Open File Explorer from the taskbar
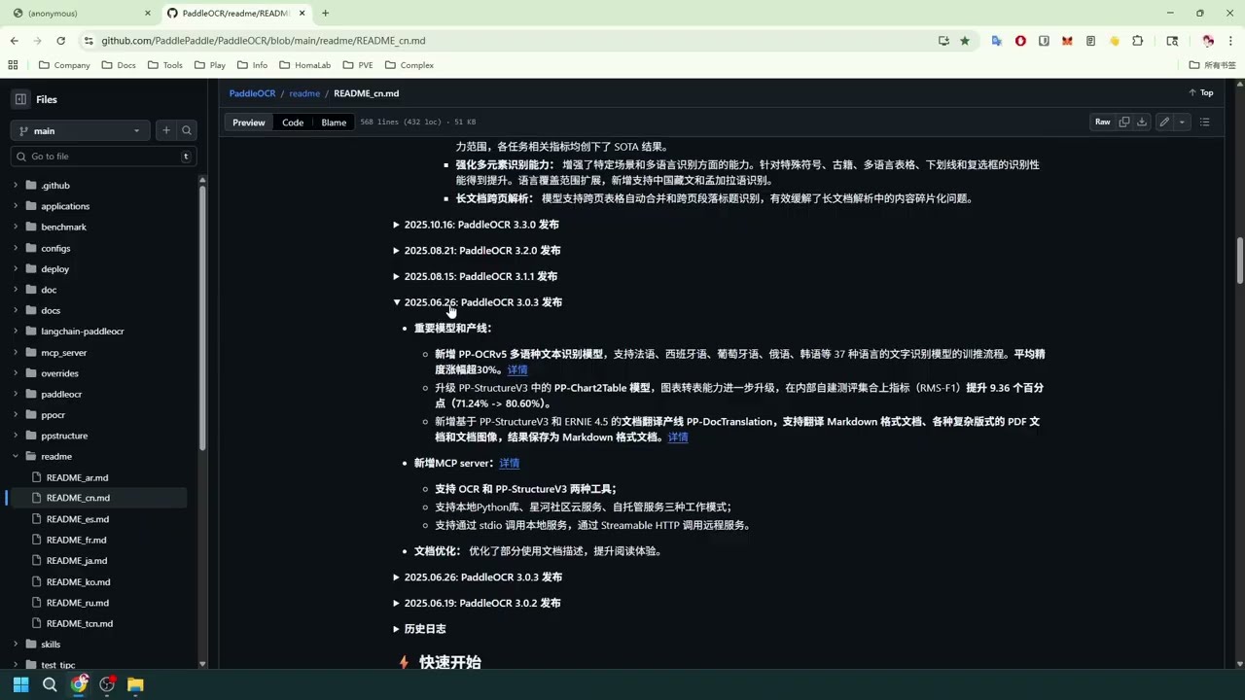 [x=135, y=684]
